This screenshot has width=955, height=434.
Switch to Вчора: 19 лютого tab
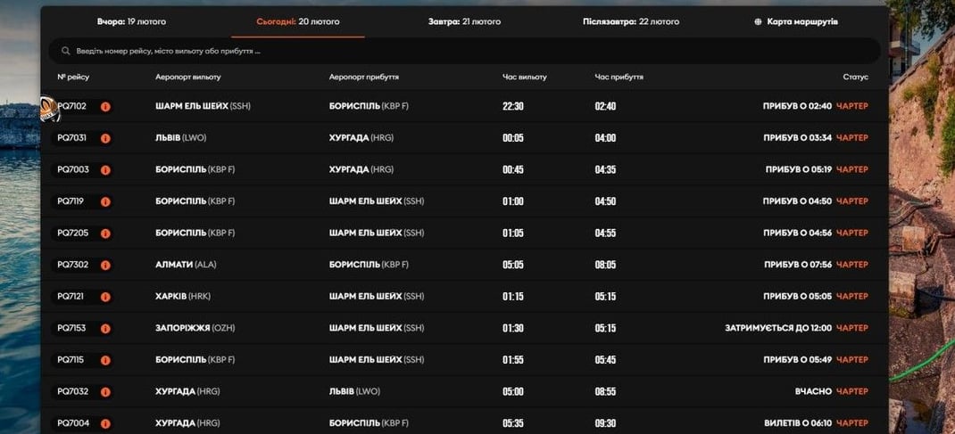131,21
